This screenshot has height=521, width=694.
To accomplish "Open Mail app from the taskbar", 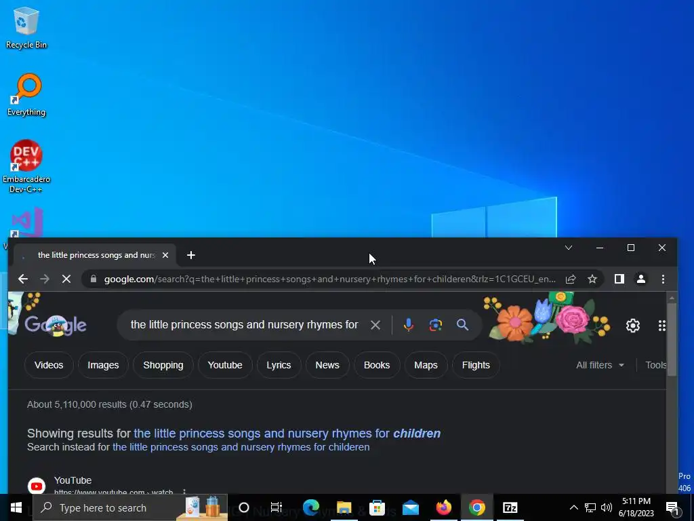I will click(410, 507).
